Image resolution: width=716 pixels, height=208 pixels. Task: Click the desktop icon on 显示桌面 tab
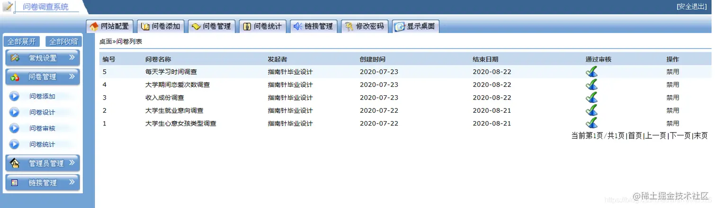(400, 26)
